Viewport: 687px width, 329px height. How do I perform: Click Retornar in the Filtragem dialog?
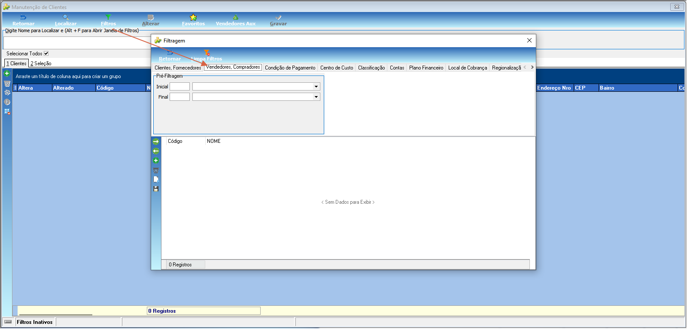(170, 55)
